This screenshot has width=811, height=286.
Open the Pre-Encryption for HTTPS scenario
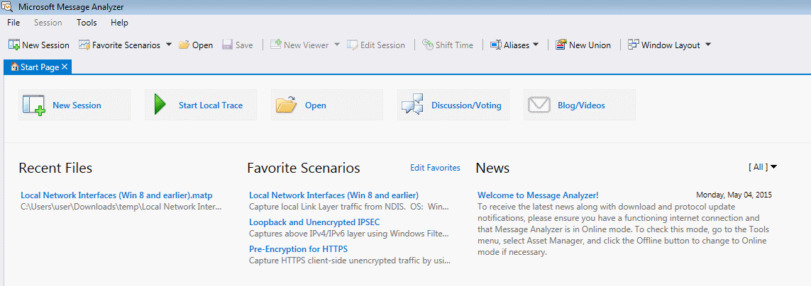click(298, 249)
